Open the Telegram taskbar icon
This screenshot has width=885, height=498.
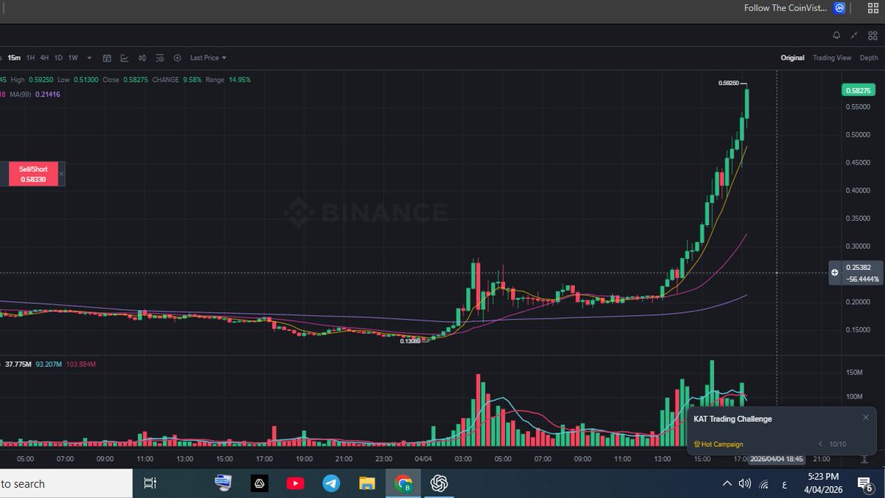click(331, 483)
